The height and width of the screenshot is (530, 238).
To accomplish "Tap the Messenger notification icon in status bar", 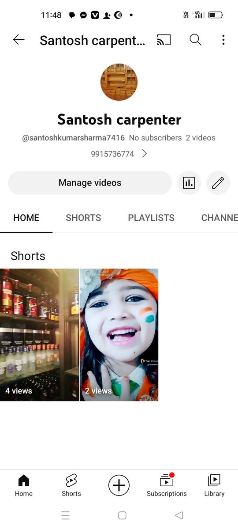I will tap(83, 15).
